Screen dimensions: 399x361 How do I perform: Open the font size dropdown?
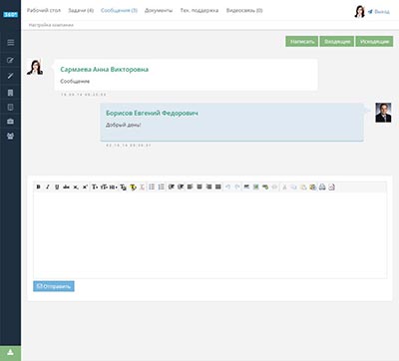[x=104, y=187]
